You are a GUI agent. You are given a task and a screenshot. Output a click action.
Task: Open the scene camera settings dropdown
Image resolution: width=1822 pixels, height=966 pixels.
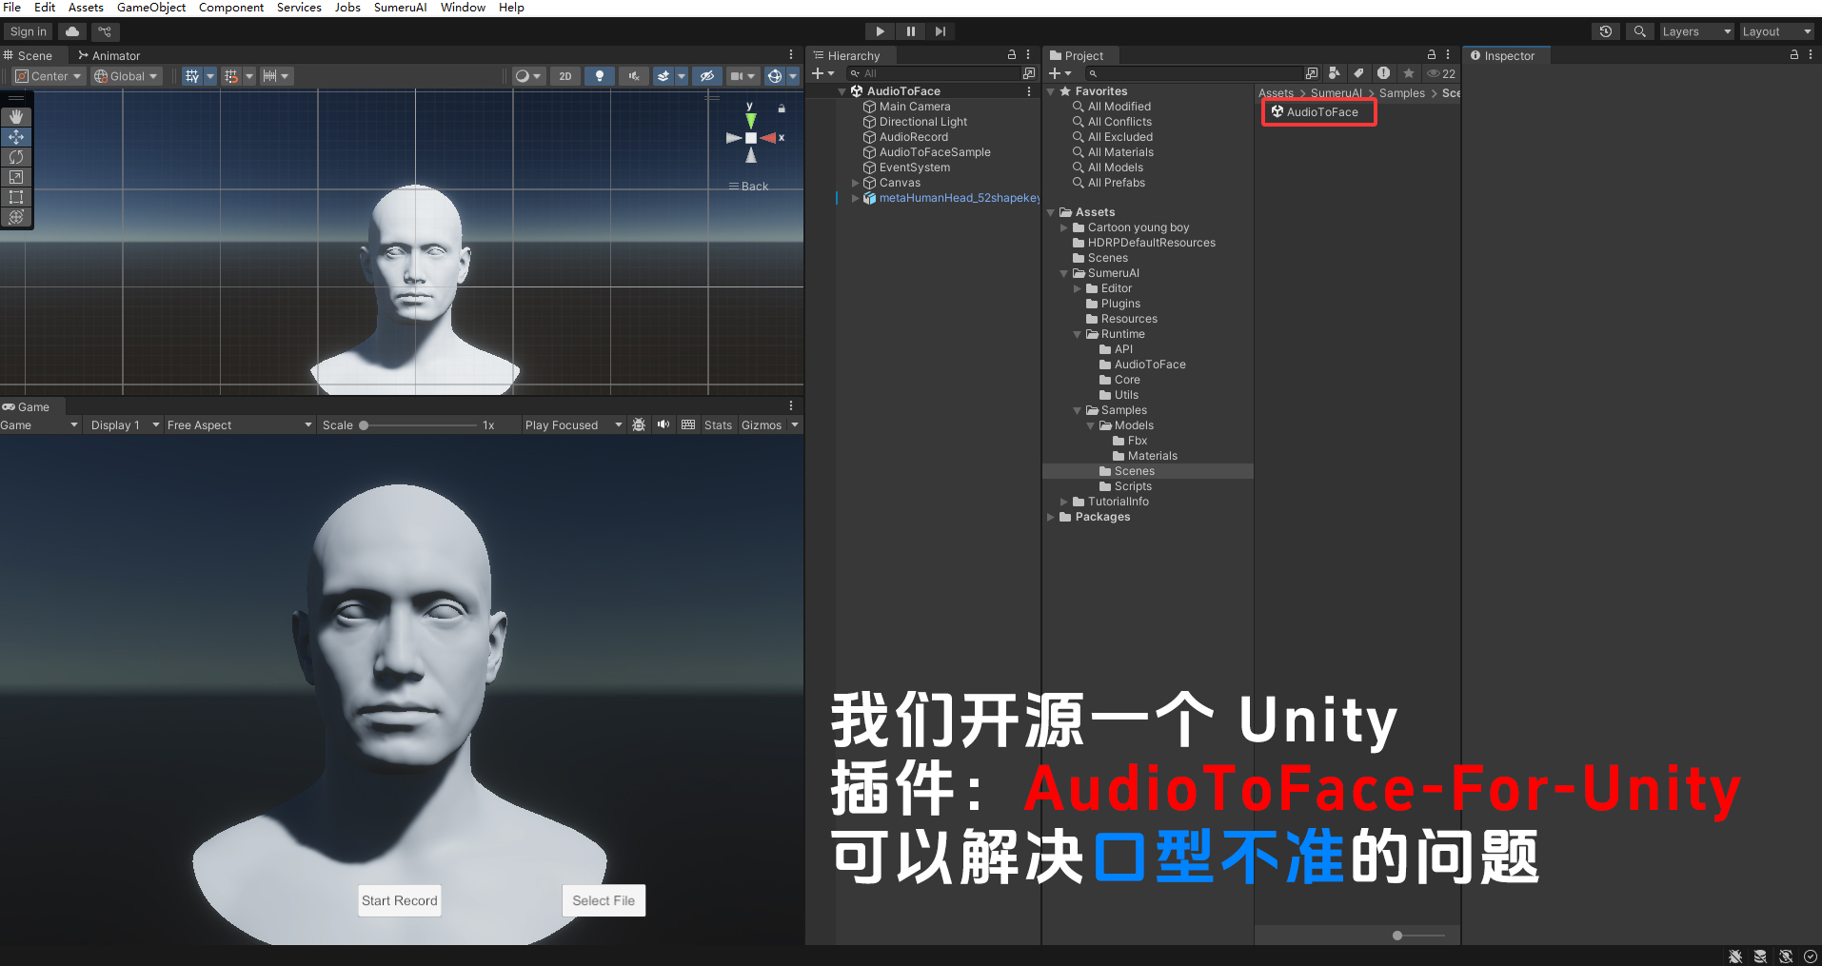click(743, 76)
